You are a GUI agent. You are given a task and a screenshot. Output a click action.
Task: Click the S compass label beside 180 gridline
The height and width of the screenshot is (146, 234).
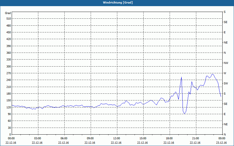point(225,94)
